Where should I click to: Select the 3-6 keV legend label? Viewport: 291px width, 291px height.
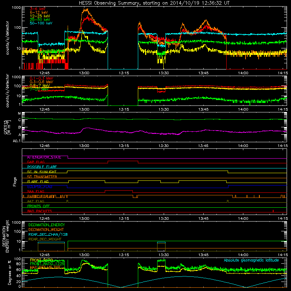tap(37, 9)
